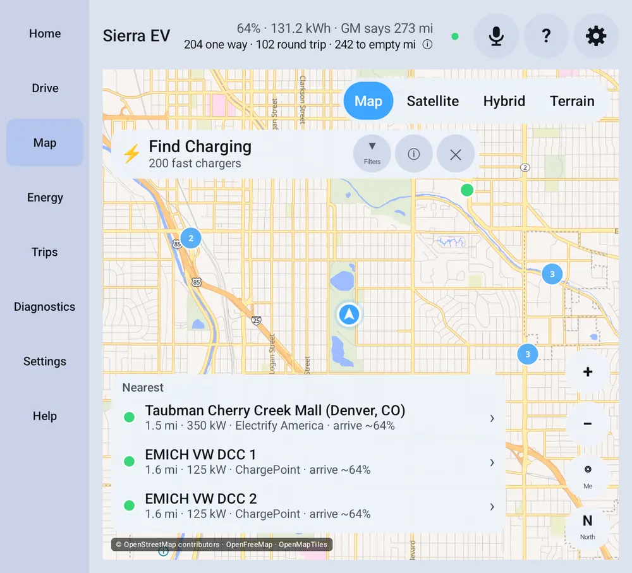Open settings gear icon in header
This screenshot has height=573, width=632.
pos(596,36)
